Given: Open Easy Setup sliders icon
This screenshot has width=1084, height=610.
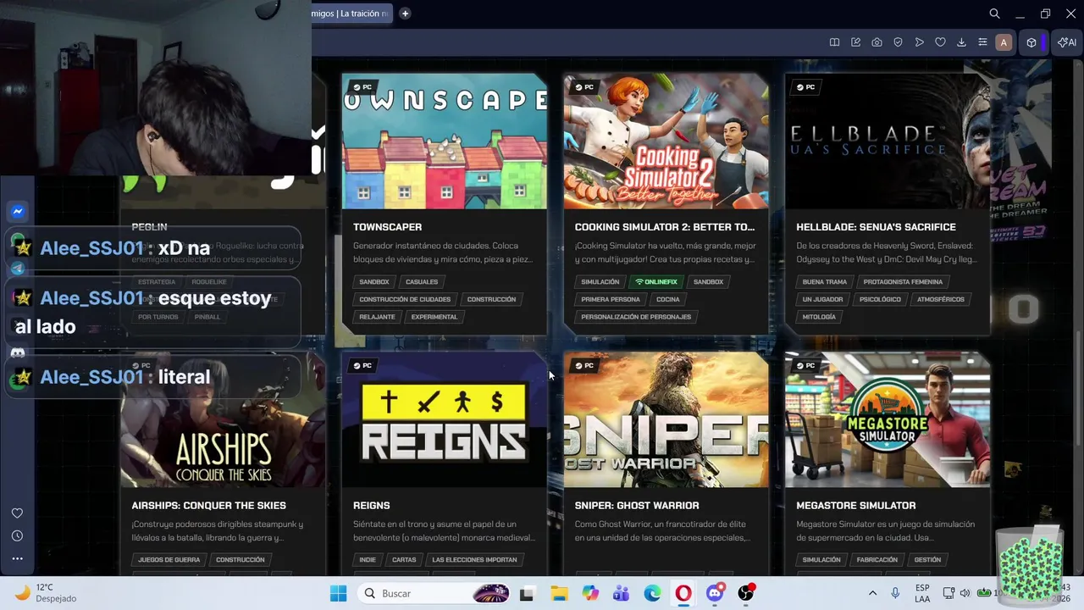Looking at the screenshot, I should point(982,42).
